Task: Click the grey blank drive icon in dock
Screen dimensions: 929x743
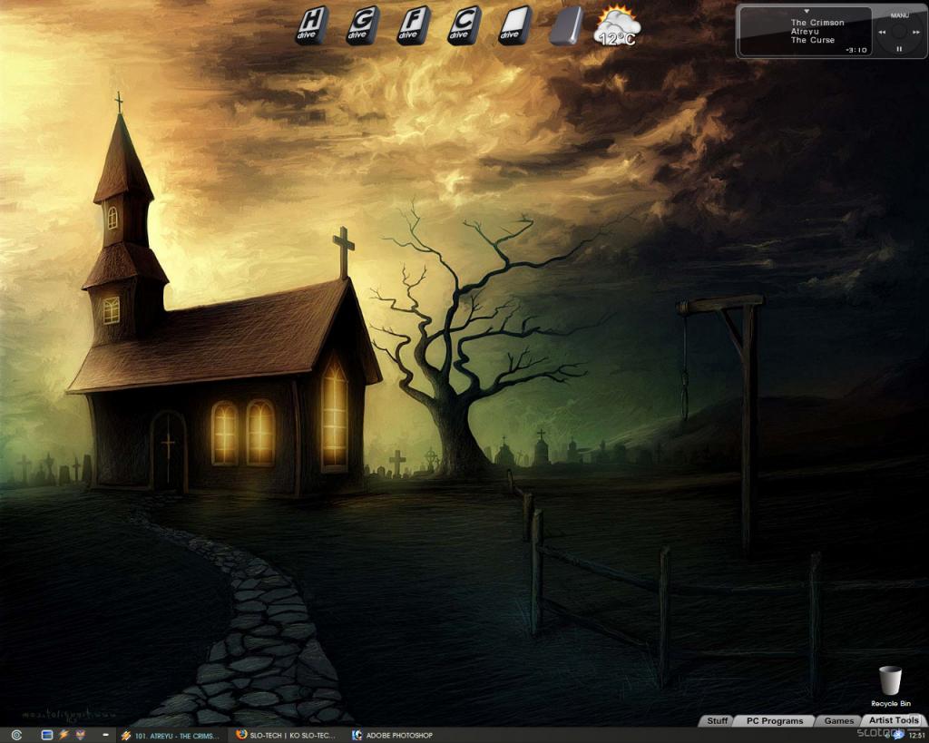Action: pos(566,25)
